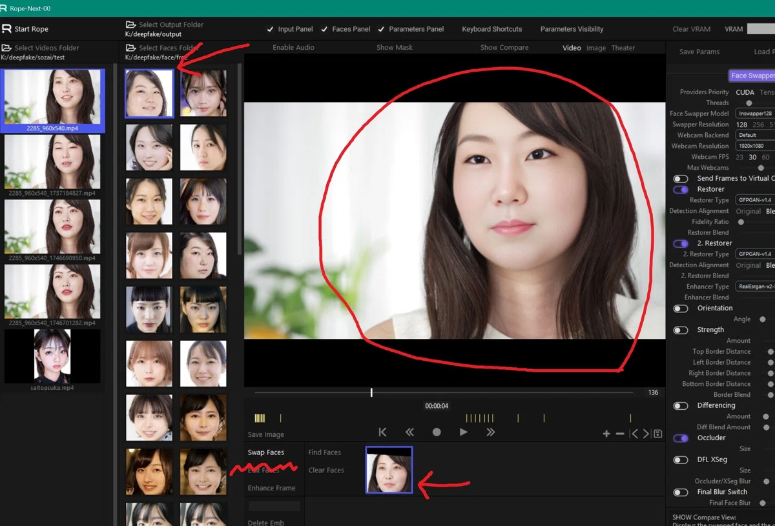The image size is (775, 526).
Task: Click the play button in playback controls
Action: (x=463, y=432)
